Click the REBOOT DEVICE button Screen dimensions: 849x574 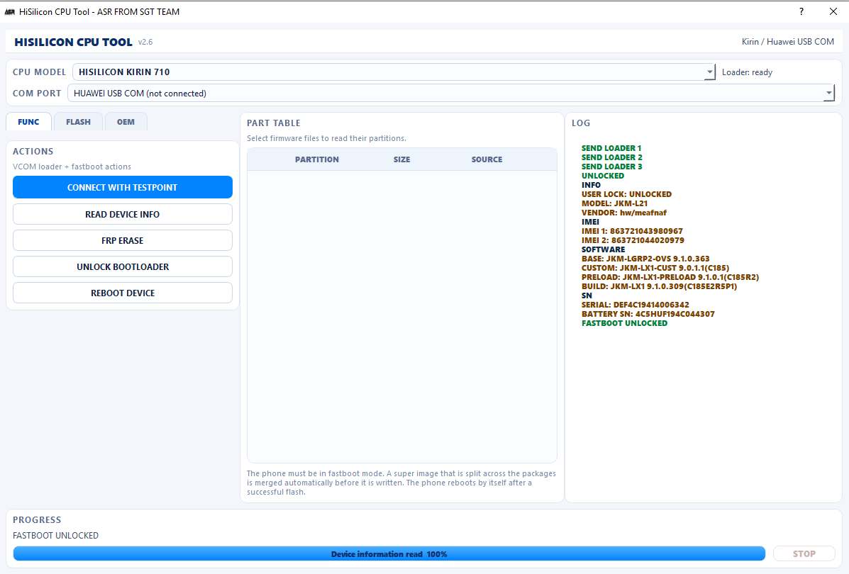[123, 293]
